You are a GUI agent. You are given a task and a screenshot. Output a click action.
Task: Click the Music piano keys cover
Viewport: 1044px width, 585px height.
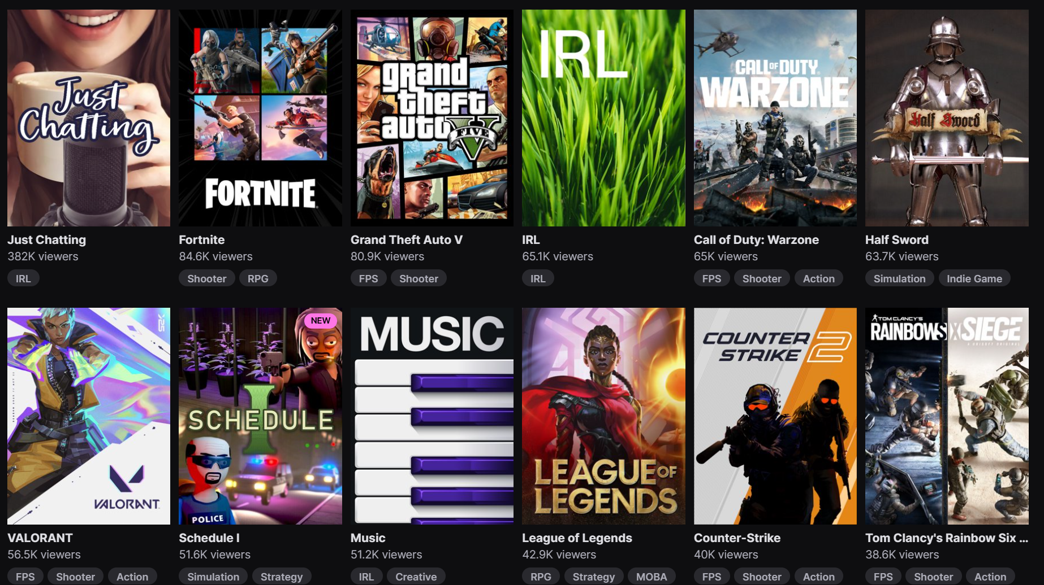432,416
